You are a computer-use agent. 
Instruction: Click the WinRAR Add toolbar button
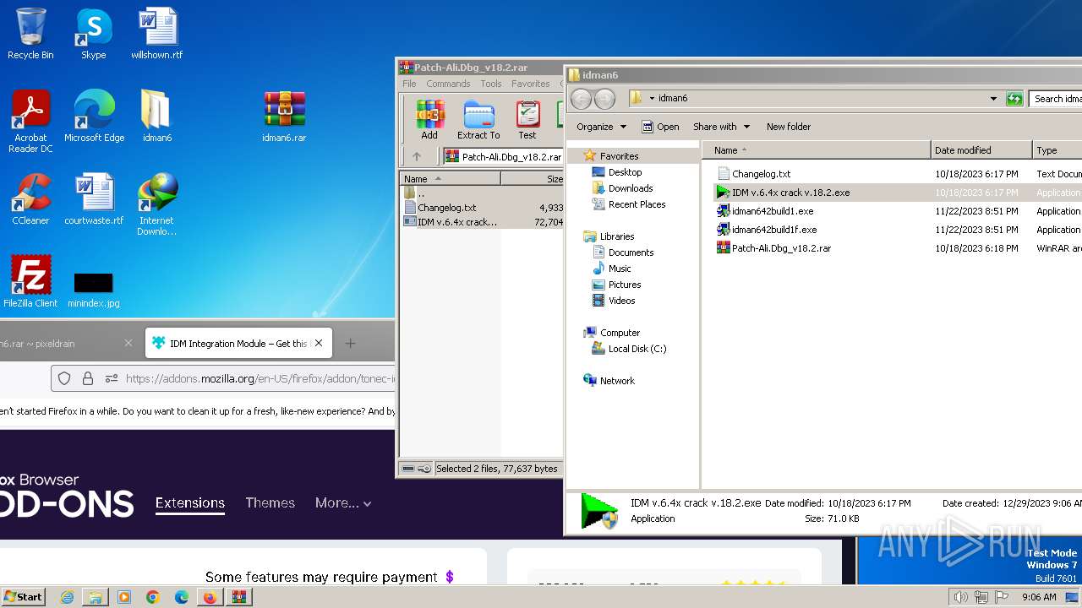429,119
